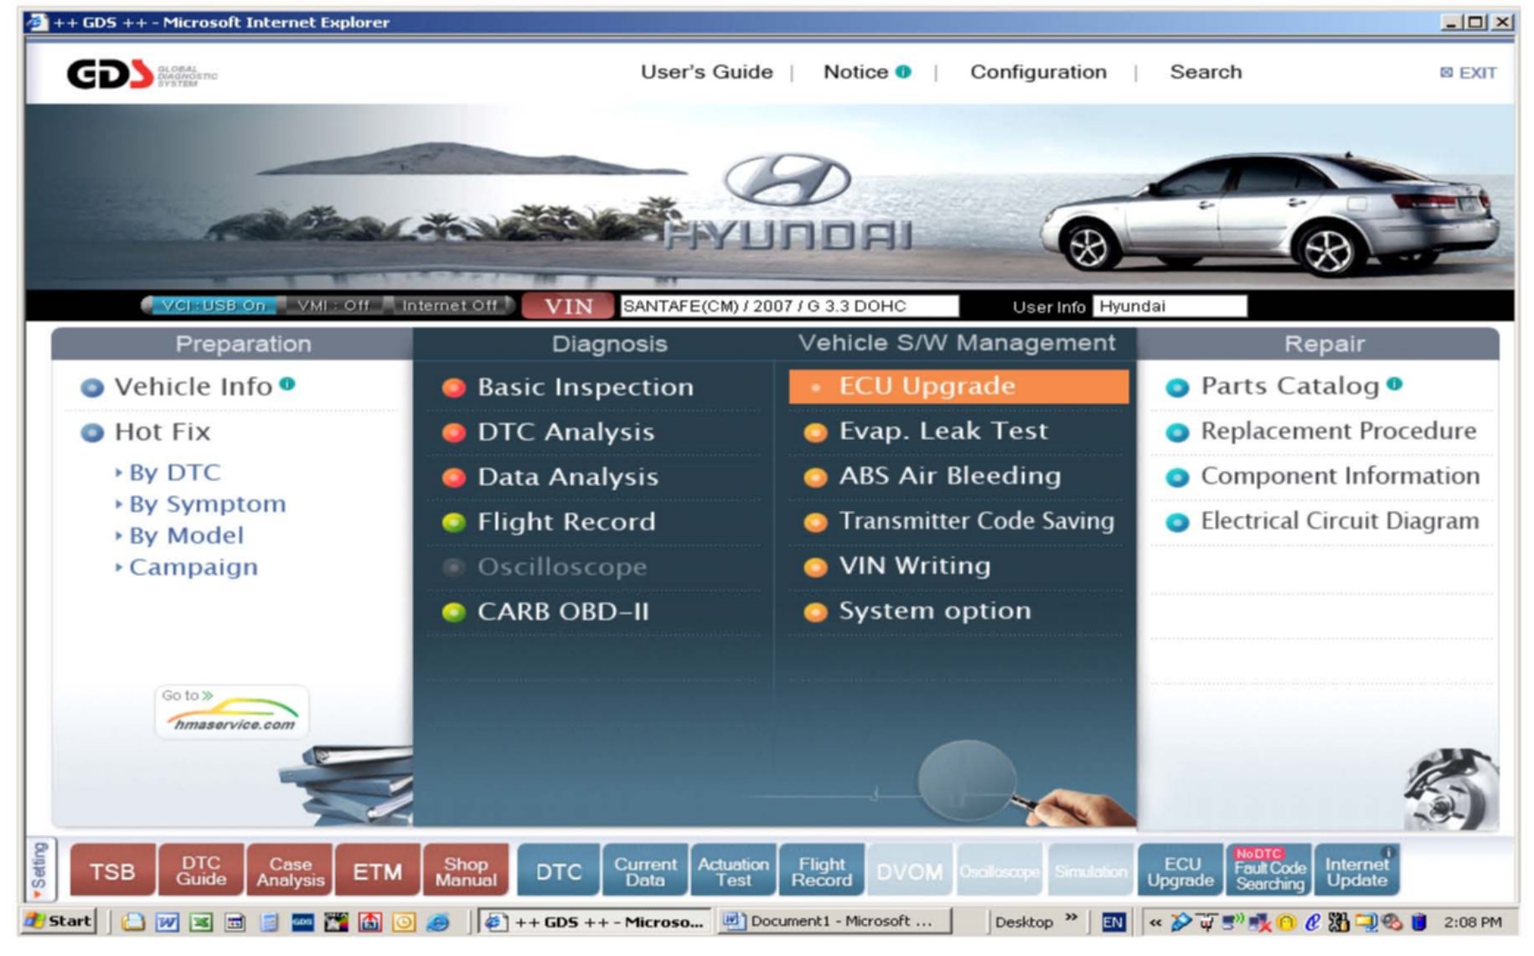Start Actuation Test from bottom bar
The height and width of the screenshot is (956, 1534).
(x=733, y=871)
